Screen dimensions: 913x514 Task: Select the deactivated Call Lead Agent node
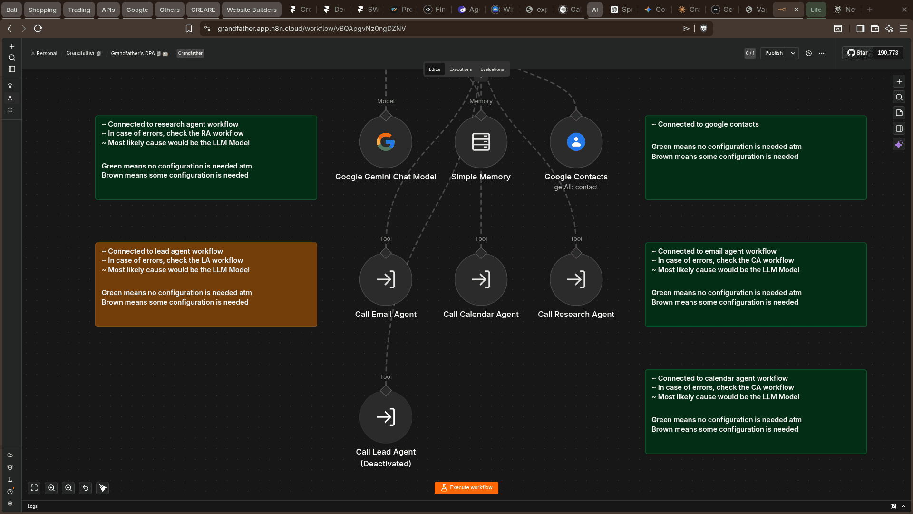pos(386,417)
